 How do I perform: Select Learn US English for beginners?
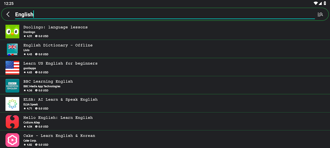tap(60, 63)
